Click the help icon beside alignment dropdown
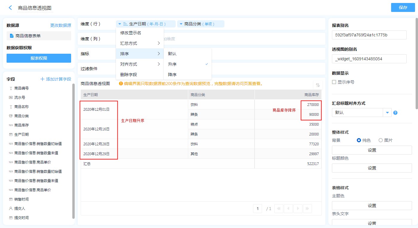Screen dimensions: 418x228 (x=395, y=113)
